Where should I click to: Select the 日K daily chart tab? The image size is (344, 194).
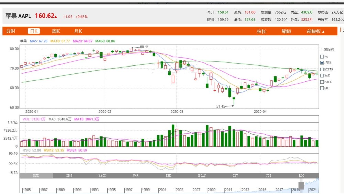34,31
